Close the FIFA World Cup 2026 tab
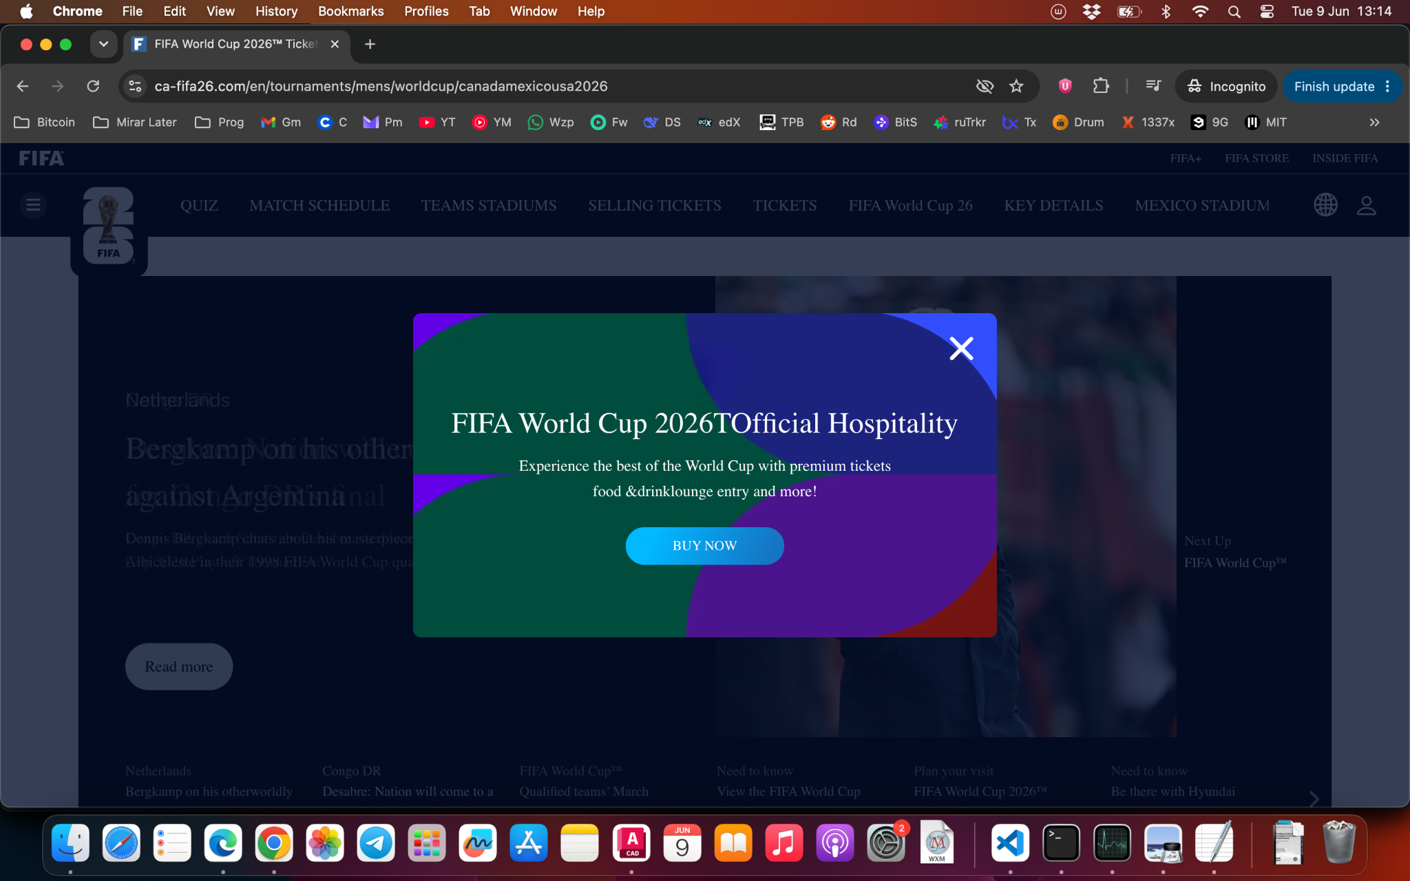Screen dimensions: 1410x881 [335, 44]
